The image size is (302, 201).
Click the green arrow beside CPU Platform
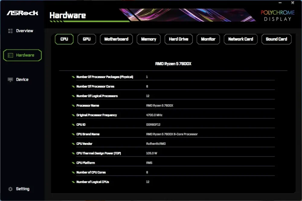coord(73,163)
